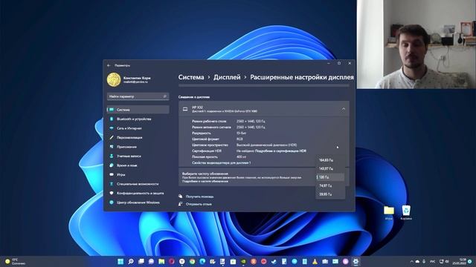The width and height of the screenshot is (476, 267).
Task: Open Учетные записи settings
Action: 138,156
